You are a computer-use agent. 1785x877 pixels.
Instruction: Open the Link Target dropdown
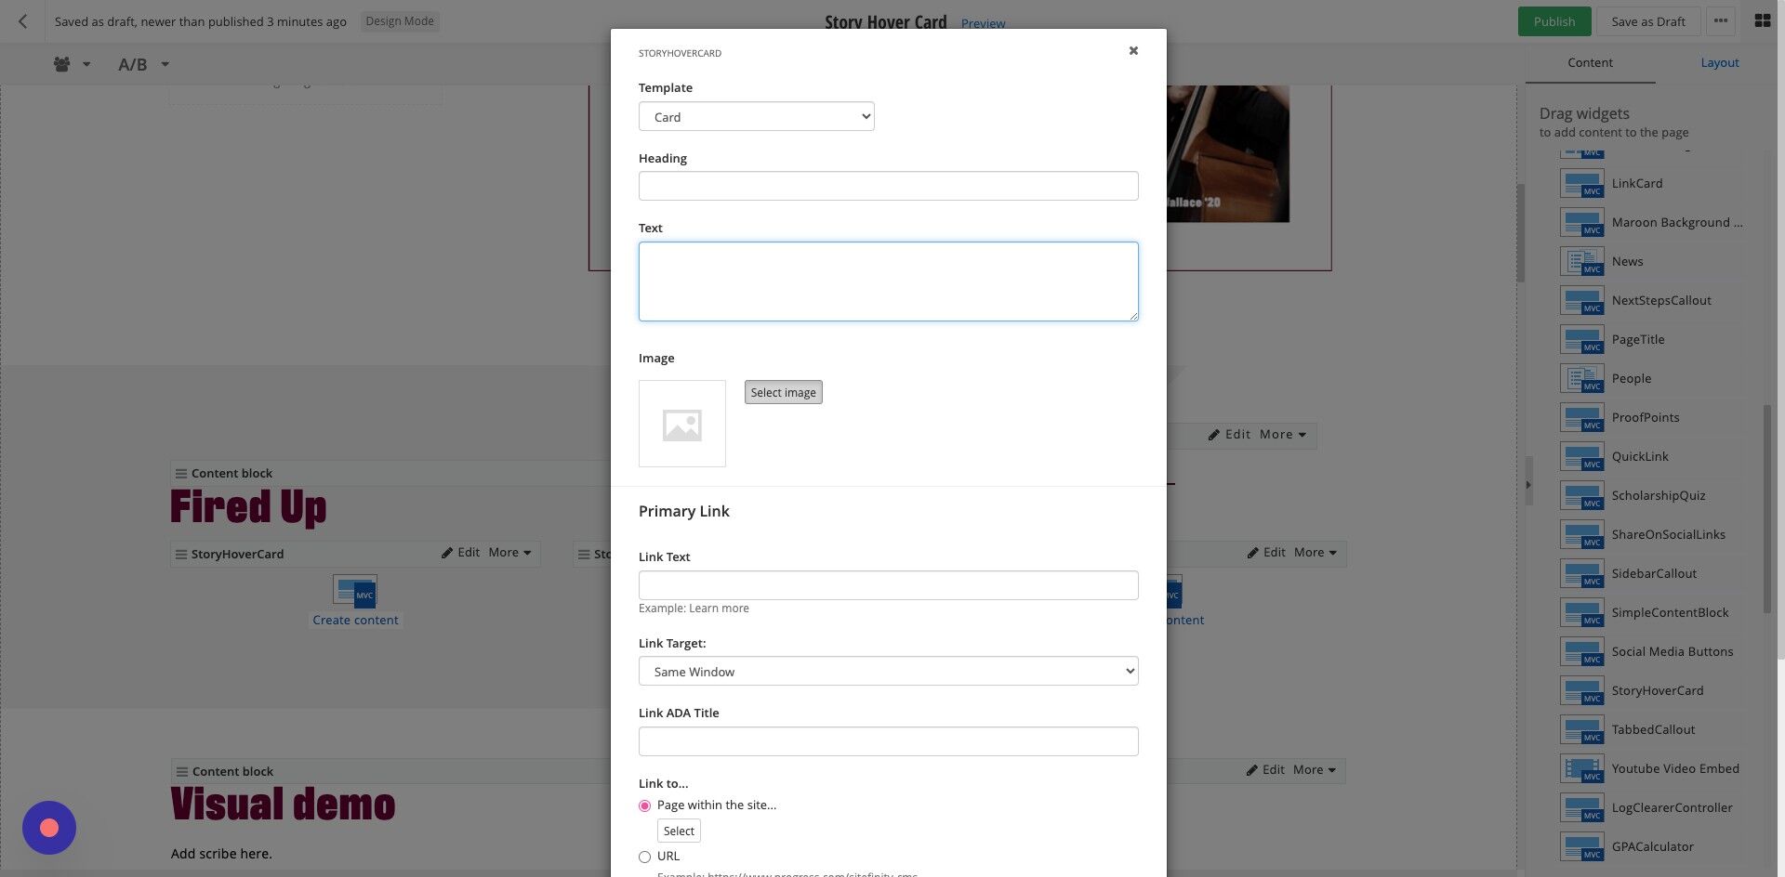pyautogui.click(x=889, y=672)
